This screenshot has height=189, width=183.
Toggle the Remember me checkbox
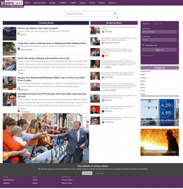[143, 45]
